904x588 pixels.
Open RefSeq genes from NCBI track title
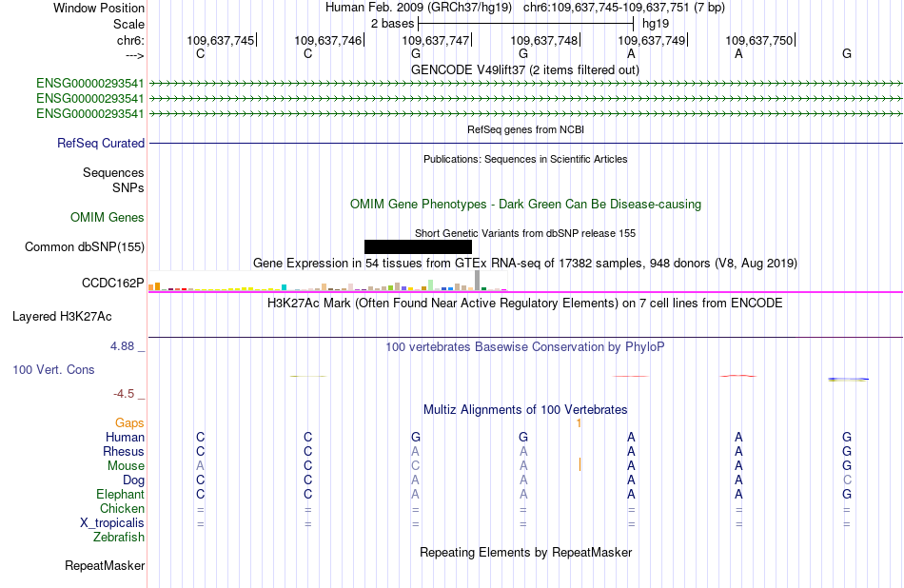click(525, 129)
